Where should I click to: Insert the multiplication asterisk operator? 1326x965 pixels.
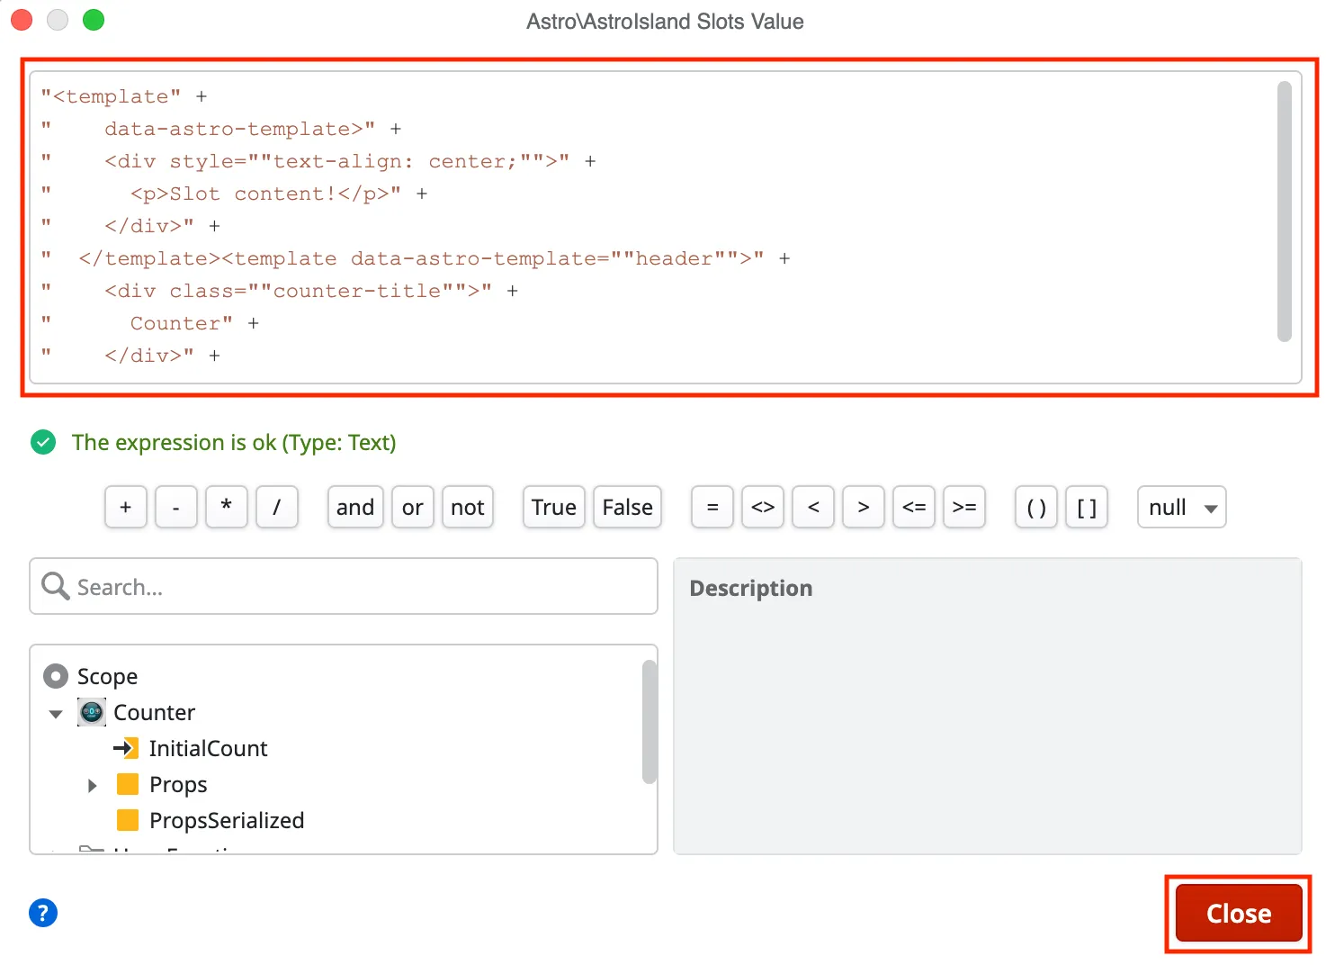pyautogui.click(x=227, y=508)
